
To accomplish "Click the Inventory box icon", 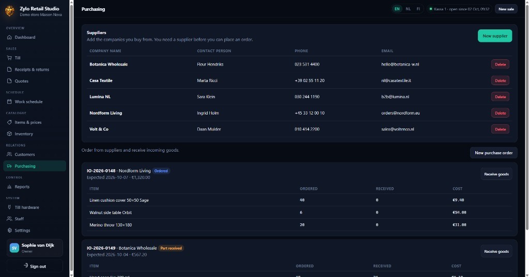I will tap(9, 134).
